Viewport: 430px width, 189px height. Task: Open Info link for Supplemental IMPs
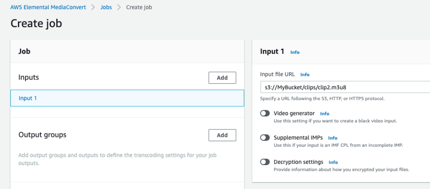pos(333,138)
